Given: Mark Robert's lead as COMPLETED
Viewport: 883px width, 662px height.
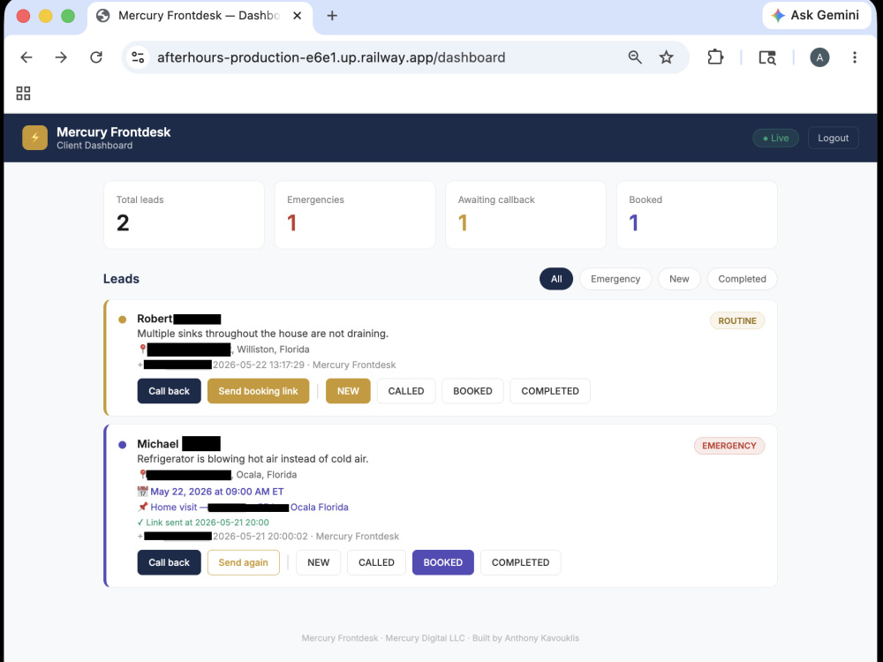Looking at the screenshot, I should [549, 391].
